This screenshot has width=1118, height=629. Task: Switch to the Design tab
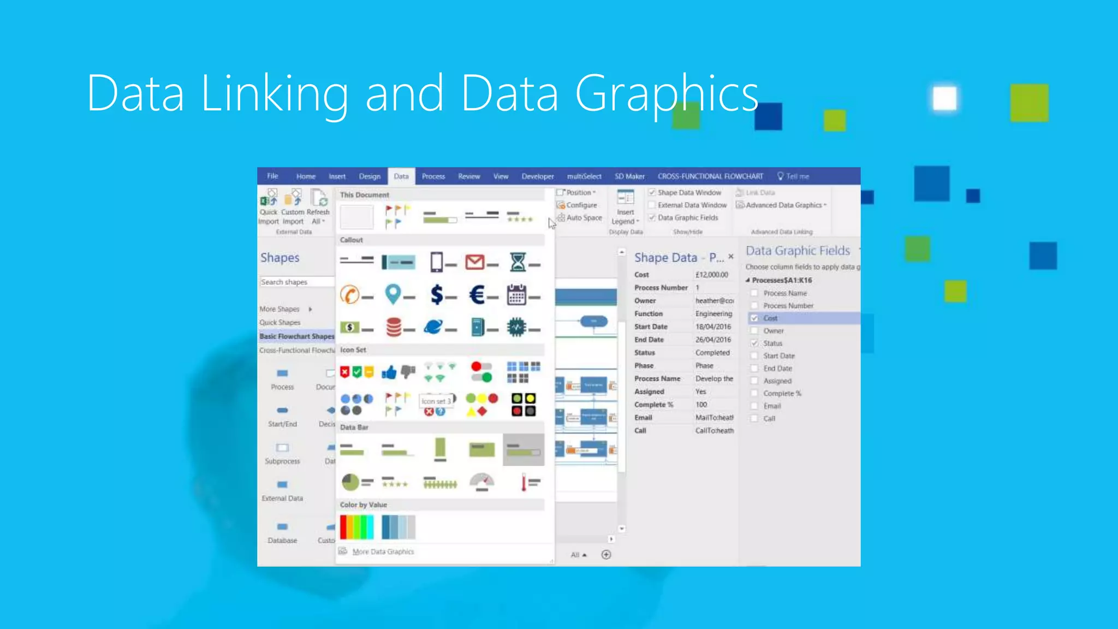370,176
